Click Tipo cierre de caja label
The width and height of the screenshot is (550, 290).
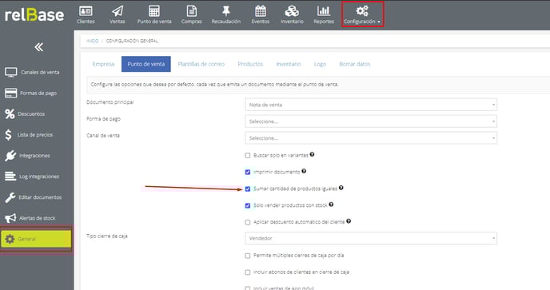[107, 236]
